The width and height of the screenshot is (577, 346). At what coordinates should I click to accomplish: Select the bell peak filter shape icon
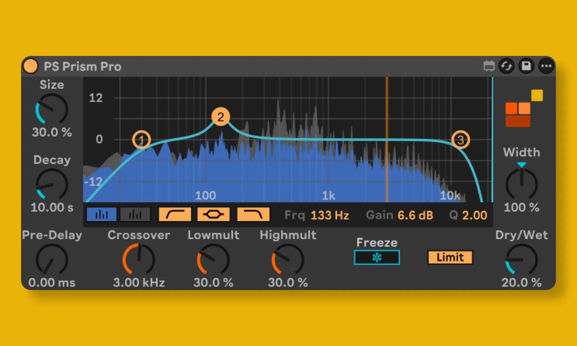213,215
